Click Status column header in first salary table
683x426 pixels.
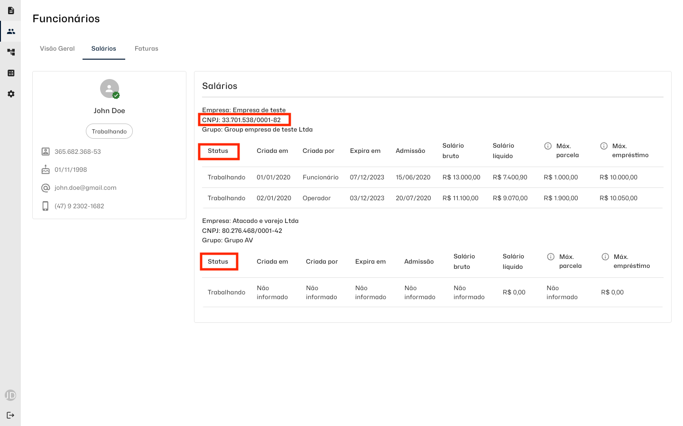[x=218, y=151]
